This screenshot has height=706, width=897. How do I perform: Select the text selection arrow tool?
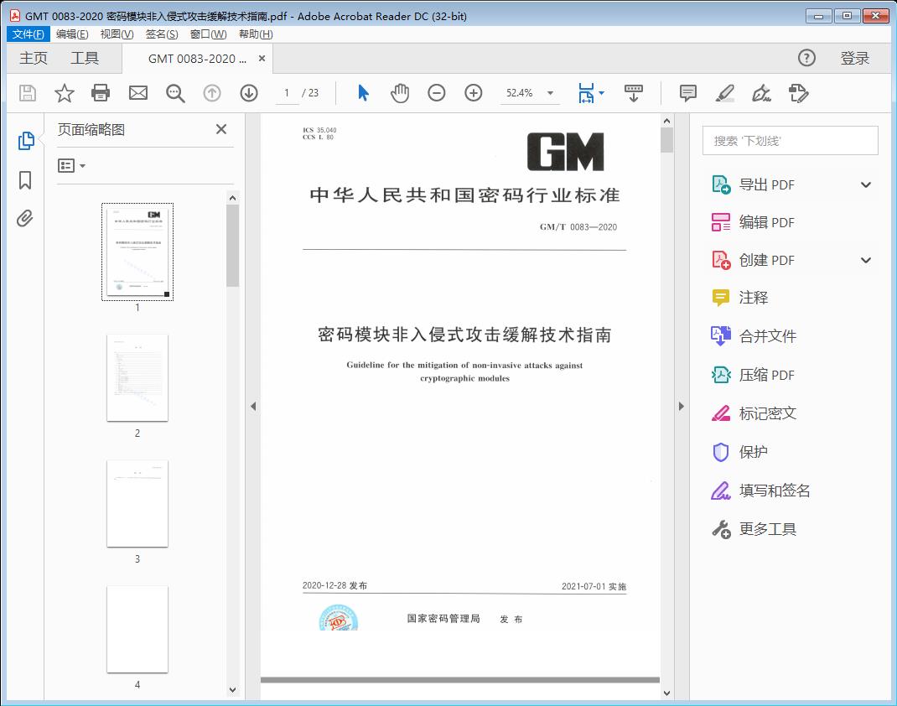click(x=363, y=93)
